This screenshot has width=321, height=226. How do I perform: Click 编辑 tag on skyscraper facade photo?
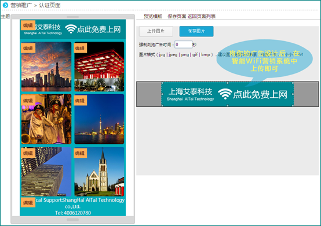tap(28, 153)
